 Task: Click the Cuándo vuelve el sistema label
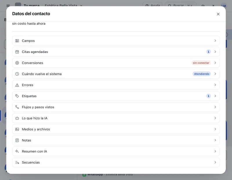pos(42,74)
